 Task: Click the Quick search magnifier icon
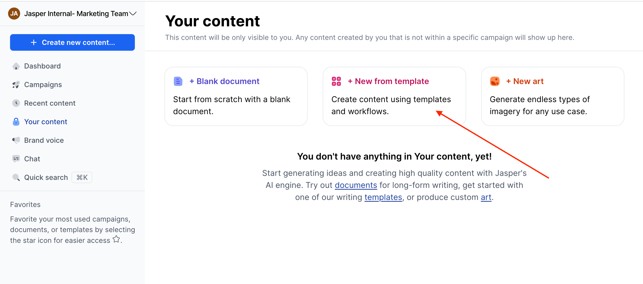16,177
